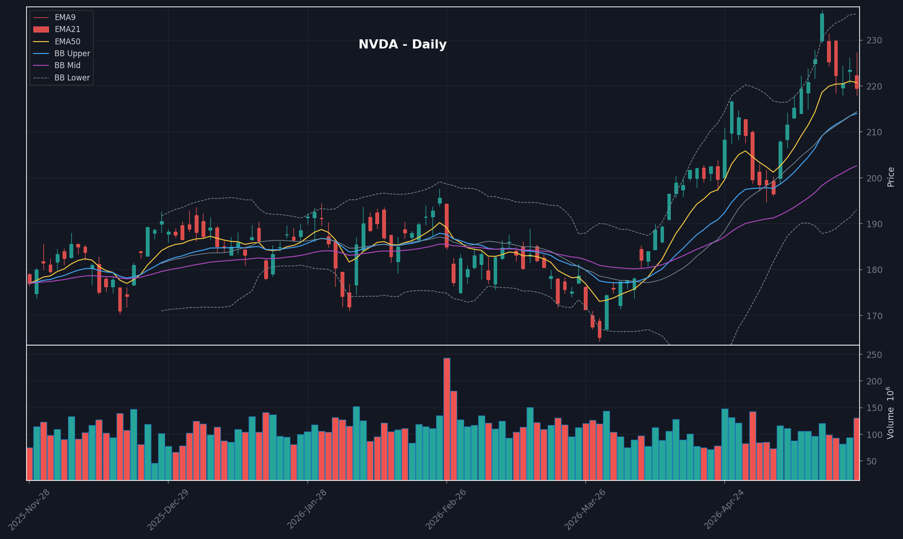Click the 230 price axis label
Image resolution: width=903 pixels, height=539 pixels.
(x=874, y=41)
